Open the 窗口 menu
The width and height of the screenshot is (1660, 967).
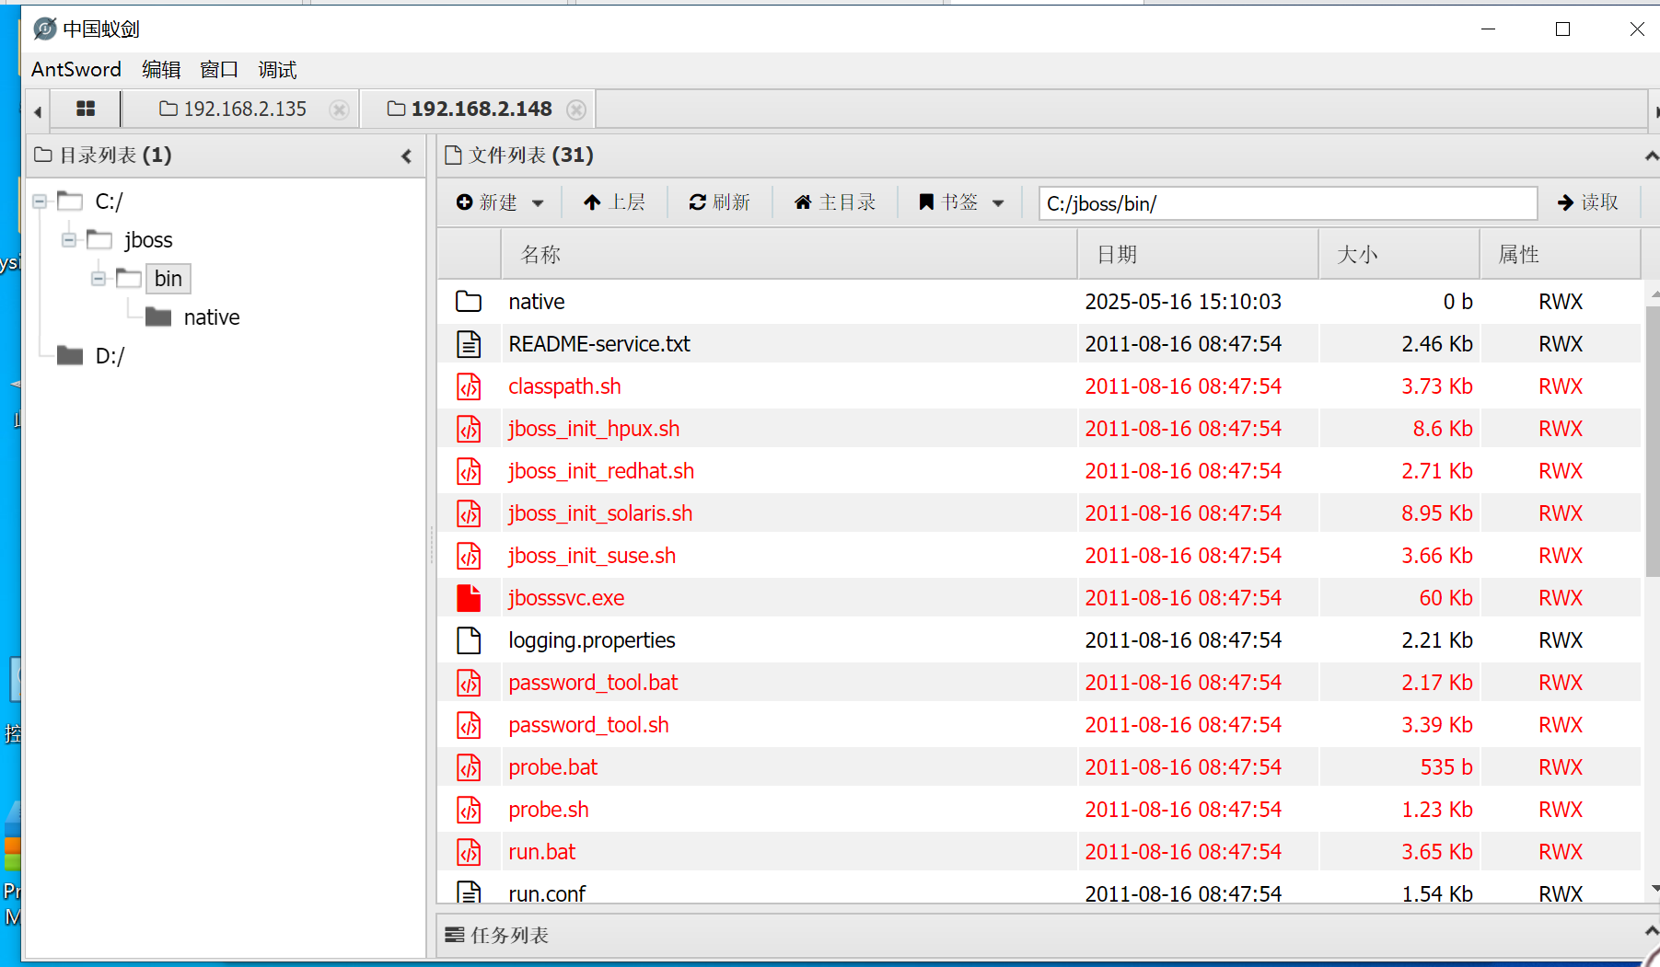(x=219, y=69)
